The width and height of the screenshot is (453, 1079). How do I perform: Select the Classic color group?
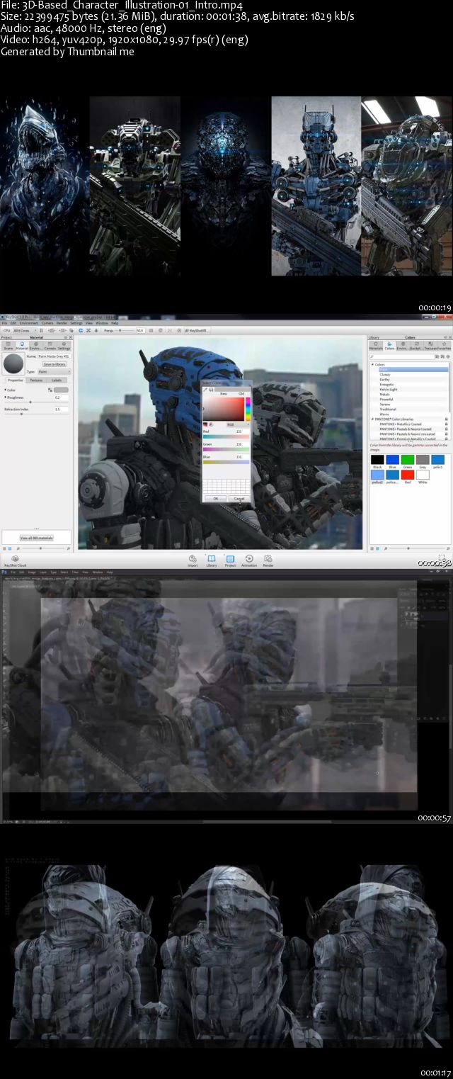385,374
